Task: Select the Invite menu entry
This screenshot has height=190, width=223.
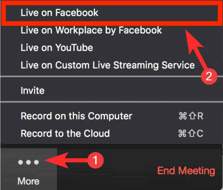Action: (x=32, y=91)
